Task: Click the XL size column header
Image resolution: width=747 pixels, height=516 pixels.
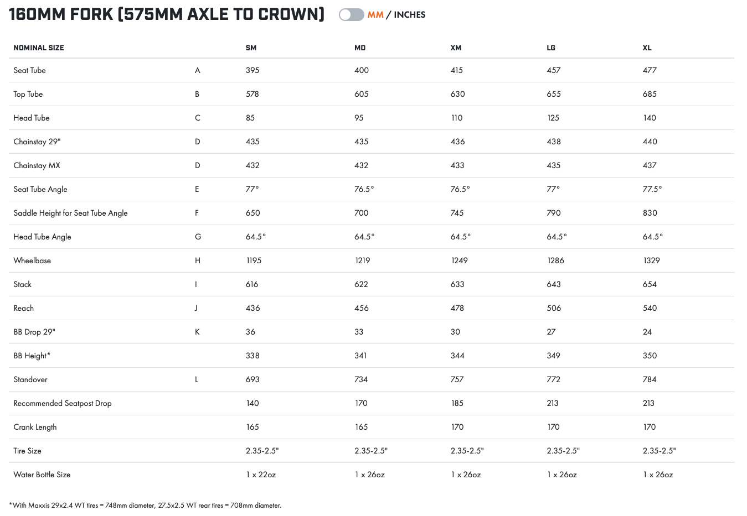Action: tap(647, 48)
